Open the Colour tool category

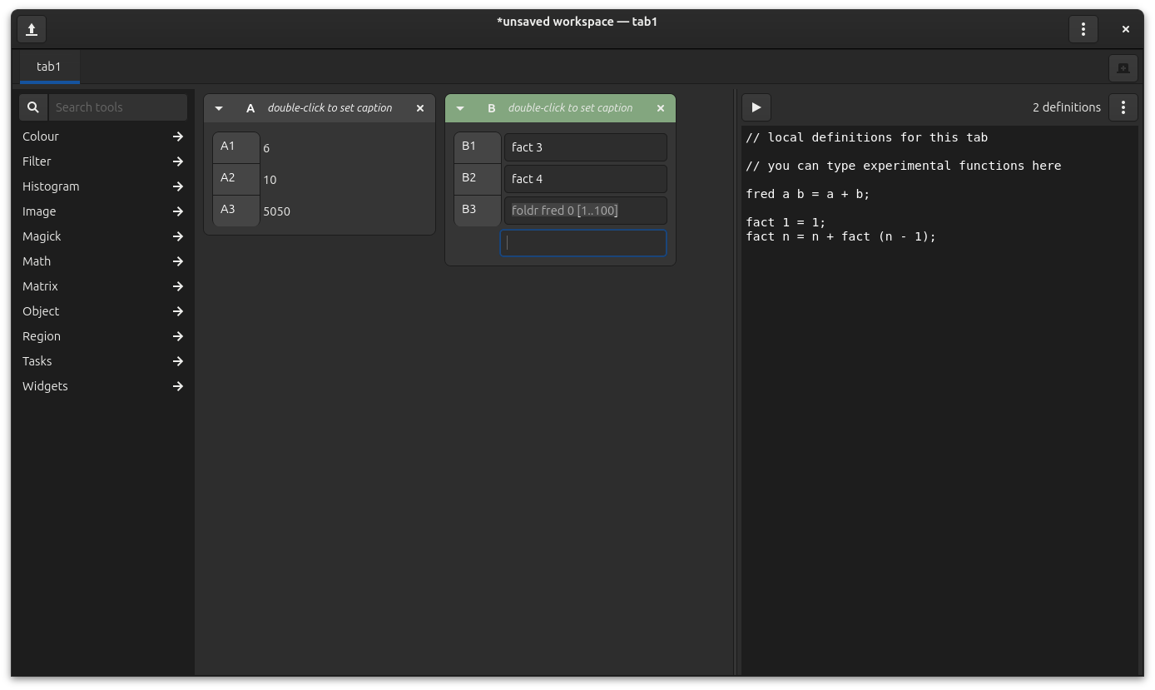pyautogui.click(x=102, y=137)
